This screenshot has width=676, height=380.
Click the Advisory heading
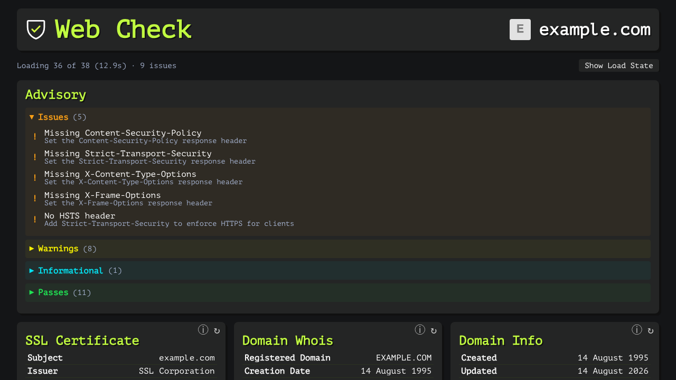tap(55, 95)
